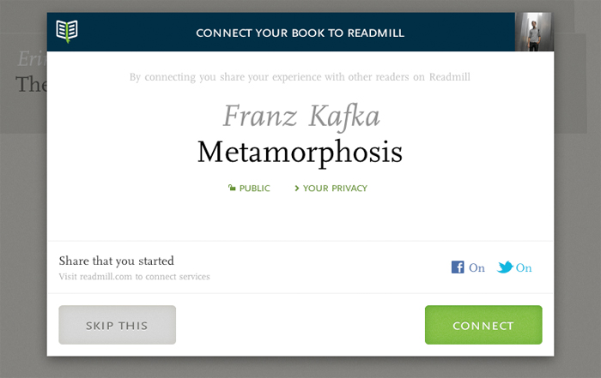This screenshot has height=378, width=601.
Task: Toggle Twitter sharing On text
Action: click(x=524, y=267)
